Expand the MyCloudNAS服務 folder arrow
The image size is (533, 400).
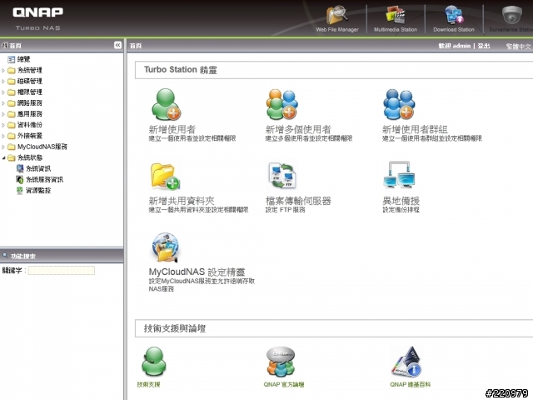coord(3,147)
